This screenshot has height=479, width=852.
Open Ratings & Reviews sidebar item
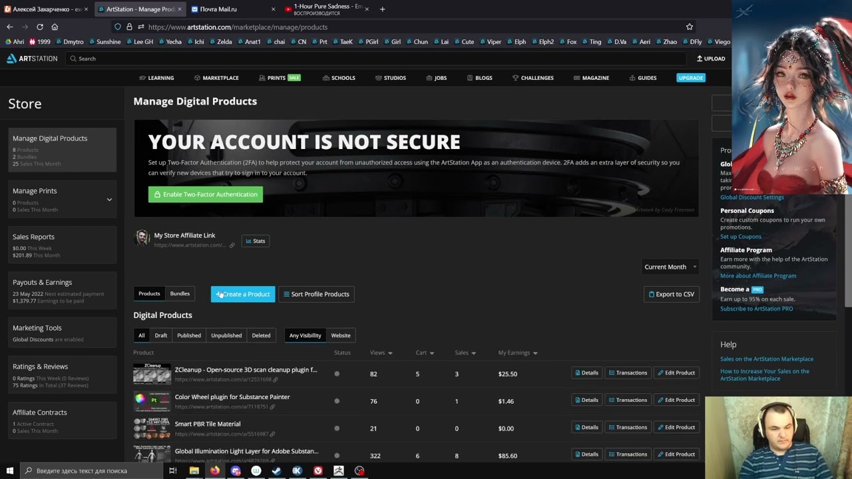click(63, 375)
